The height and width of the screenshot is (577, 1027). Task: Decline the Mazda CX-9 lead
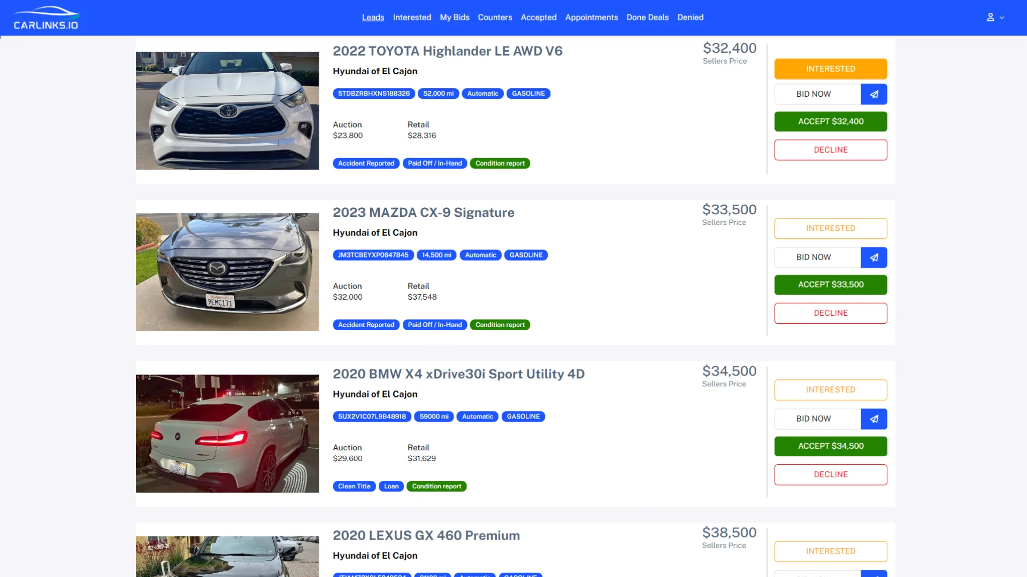tap(831, 313)
